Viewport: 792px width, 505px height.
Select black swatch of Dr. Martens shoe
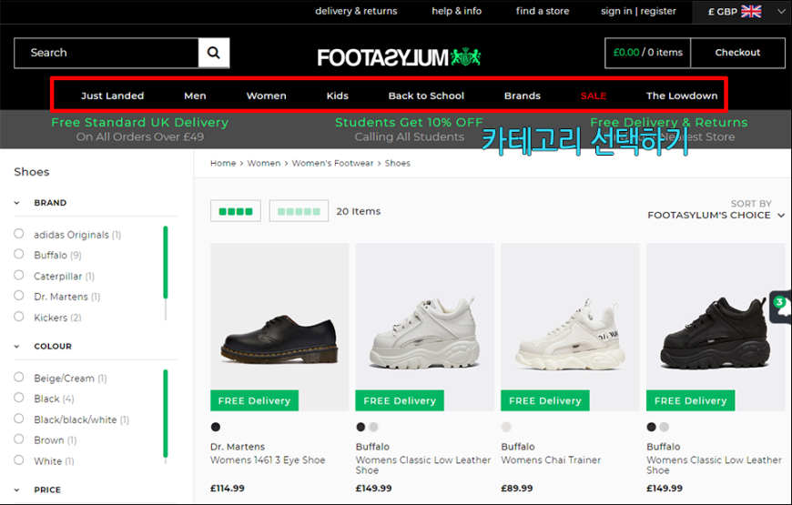(216, 428)
